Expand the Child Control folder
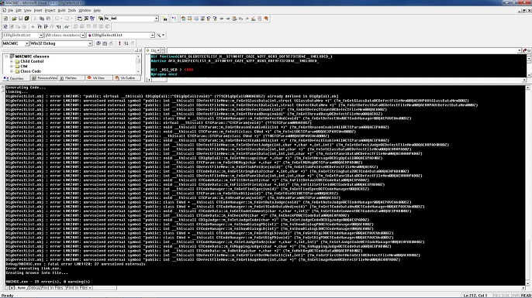 [12, 62]
